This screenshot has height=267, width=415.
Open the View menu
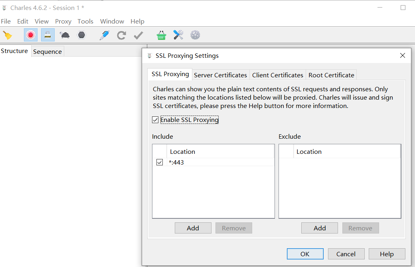pyautogui.click(x=41, y=22)
